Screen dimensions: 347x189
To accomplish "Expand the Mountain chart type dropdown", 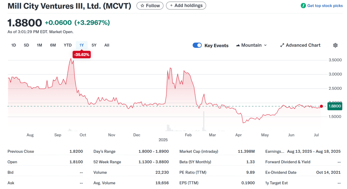I will [x=265, y=45].
